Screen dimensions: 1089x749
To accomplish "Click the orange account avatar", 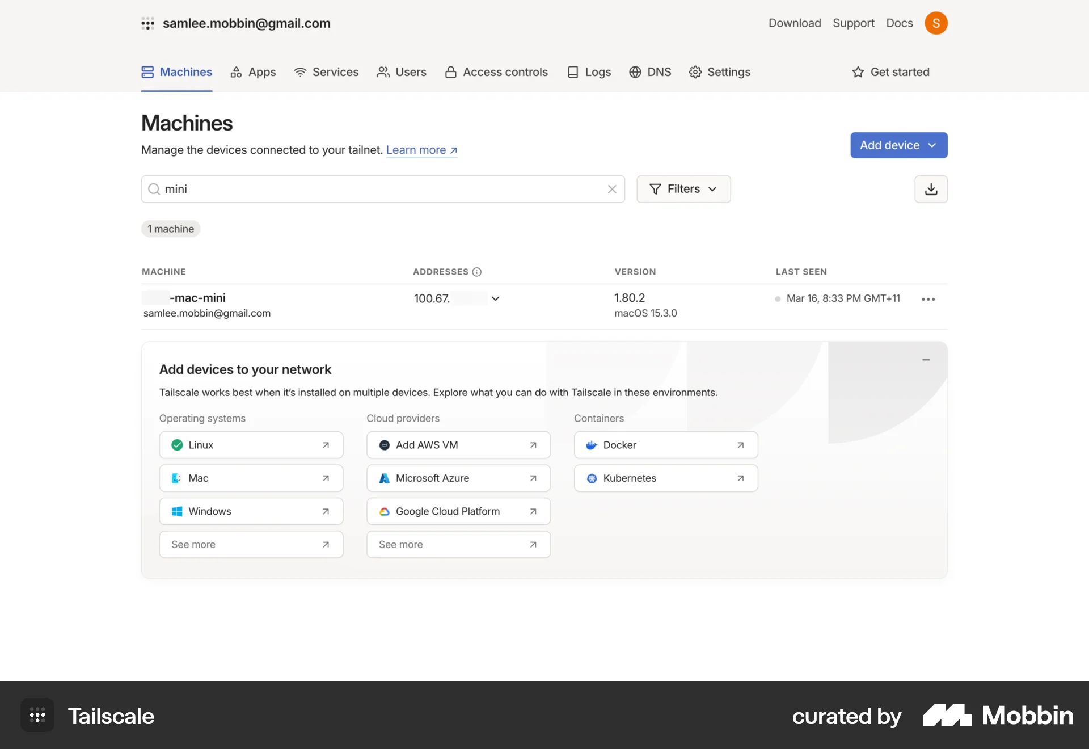I will point(936,23).
